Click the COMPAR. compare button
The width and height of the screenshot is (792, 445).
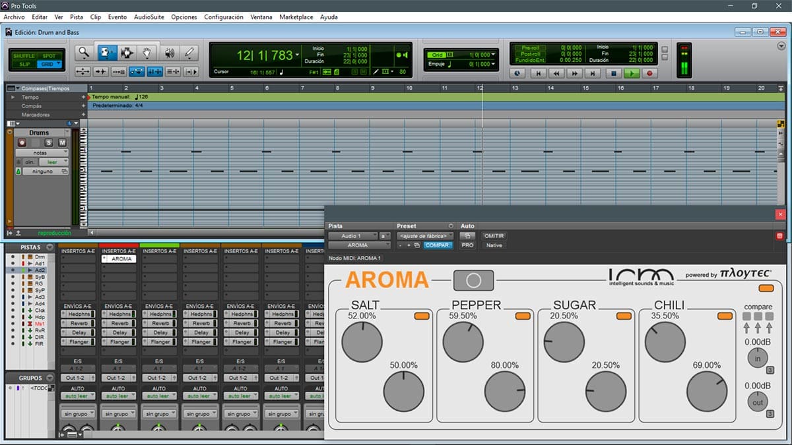tap(437, 245)
